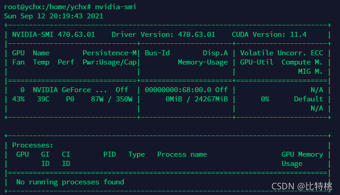
Task: Click the Processes: section label
Action: [33, 145]
